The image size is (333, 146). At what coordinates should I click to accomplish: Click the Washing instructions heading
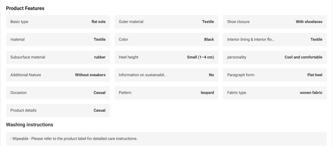[30, 125]
